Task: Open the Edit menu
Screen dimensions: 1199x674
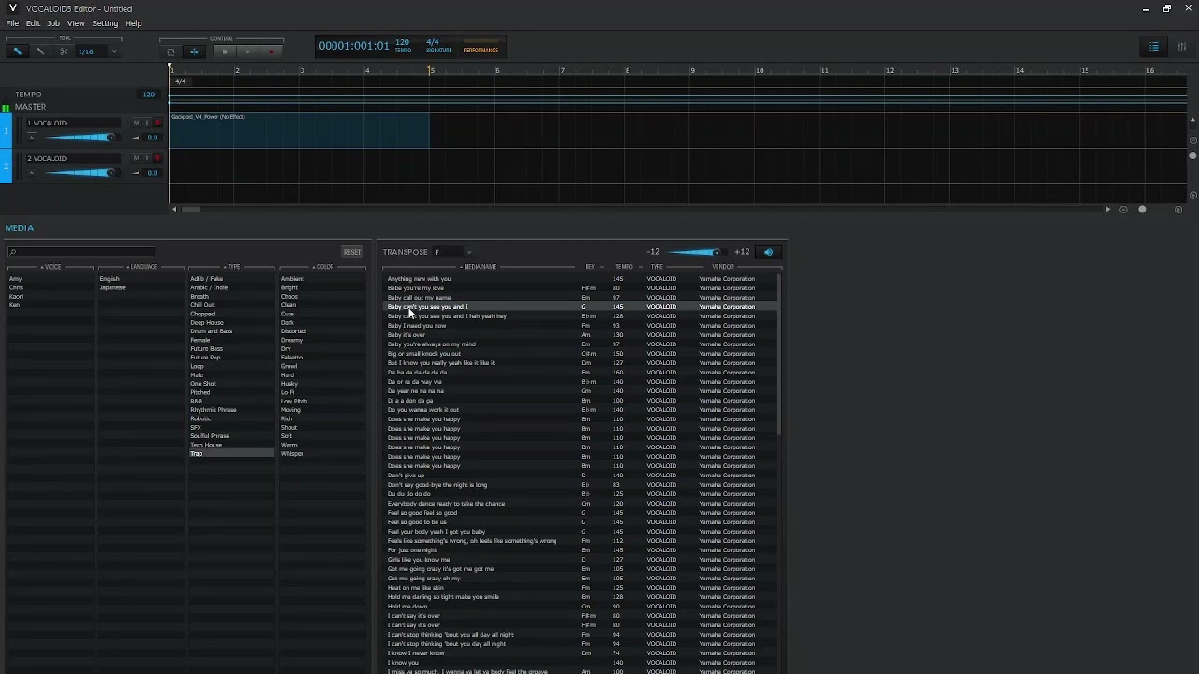Action: [x=33, y=23]
